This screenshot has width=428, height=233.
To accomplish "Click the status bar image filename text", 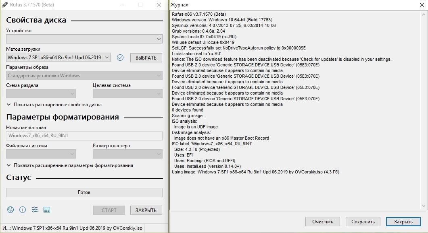I will coord(73,228).
